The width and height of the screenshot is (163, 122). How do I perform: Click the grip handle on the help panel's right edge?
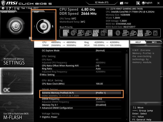[161, 73]
